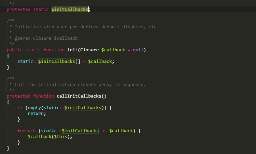Click '$initCallbacks[]' in the assignment line
Viewport: 256px width, 154px height.
[59, 62]
